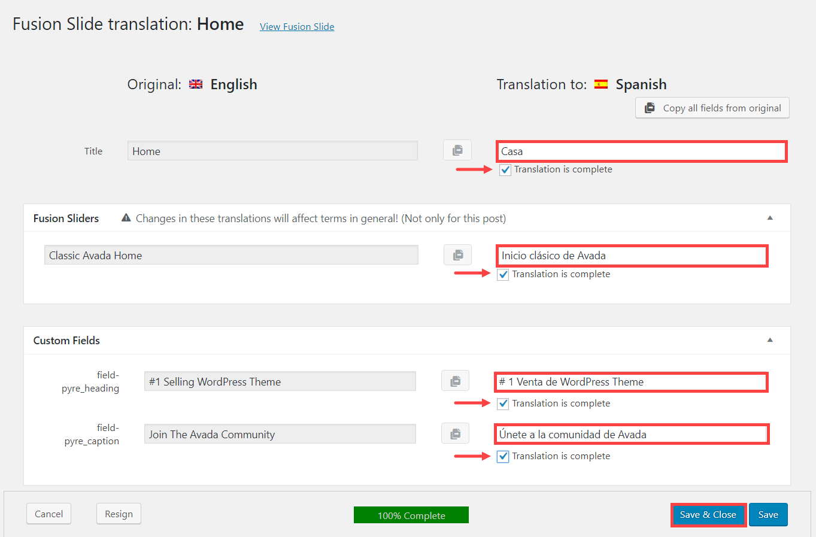The width and height of the screenshot is (816, 537).
Task: Click the field-pyre_heading label
Action: point(90,382)
